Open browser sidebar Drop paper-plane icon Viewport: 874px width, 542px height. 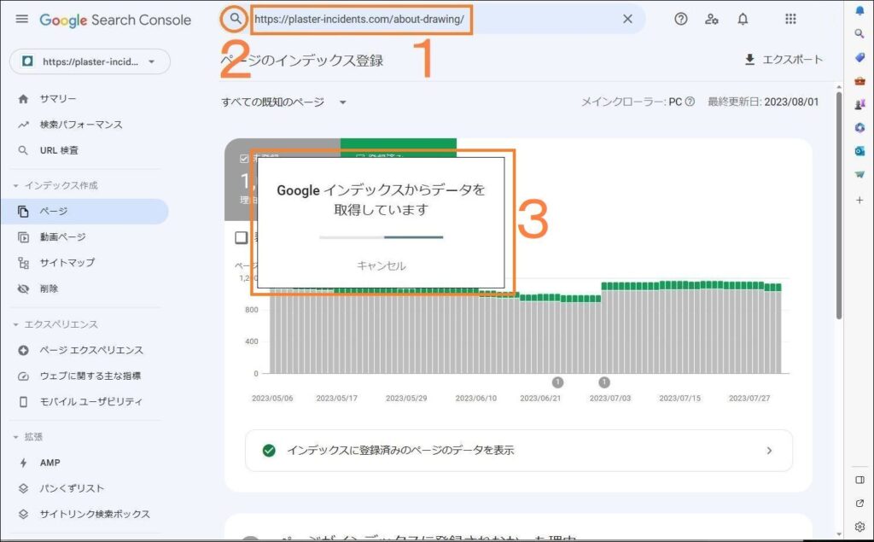[x=859, y=174]
